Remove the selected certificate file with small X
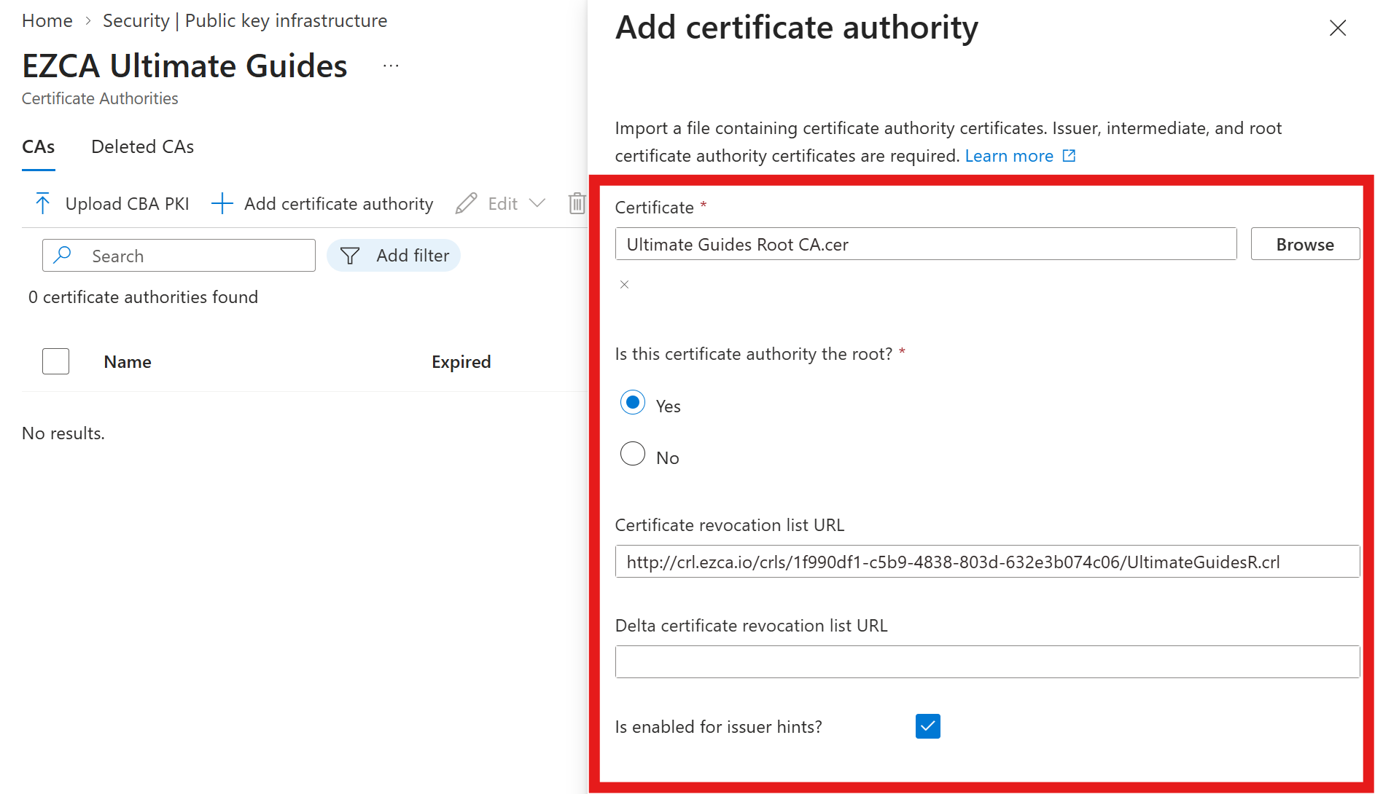This screenshot has height=794, width=1383. (624, 285)
